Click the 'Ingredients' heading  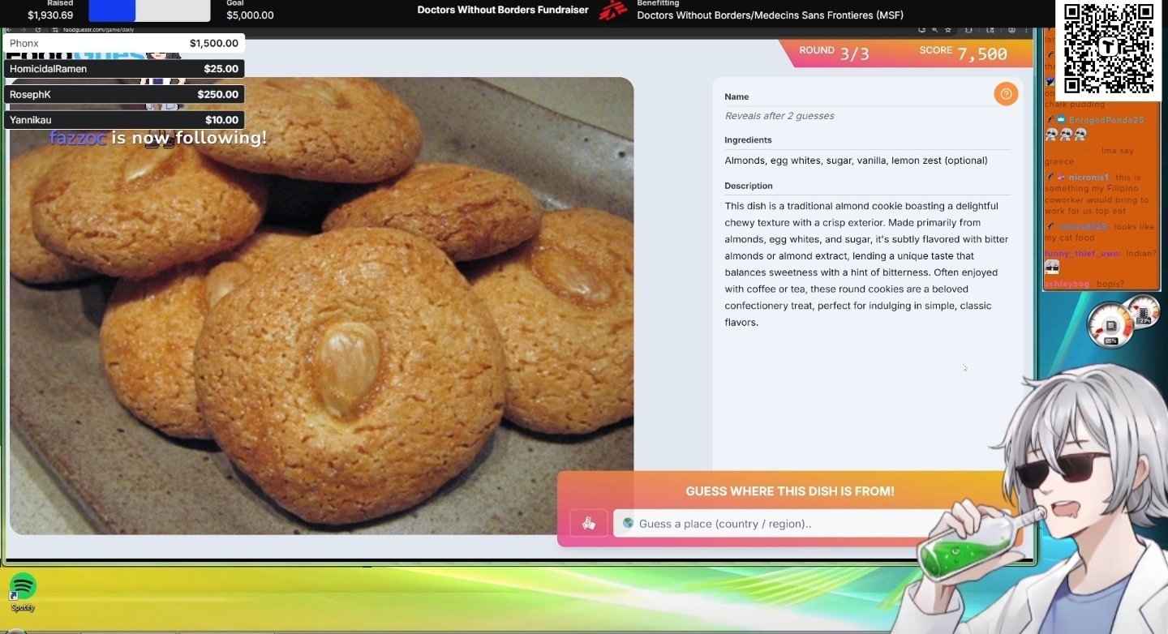click(748, 140)
